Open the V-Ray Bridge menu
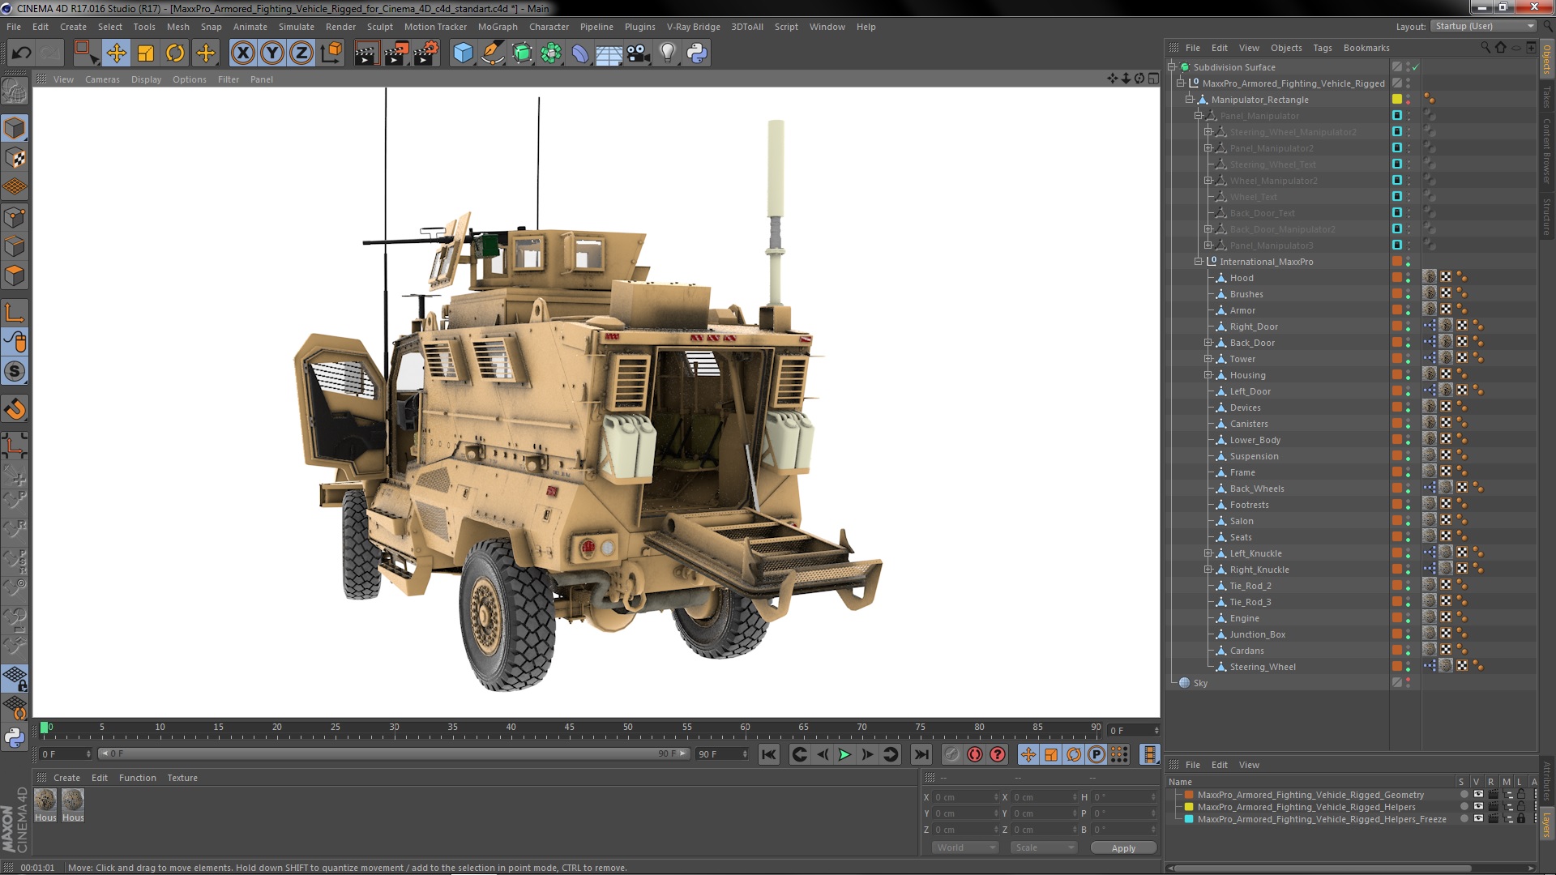This screenshot has height=875, width=1556. pyautogui.click(x=693, y=27)
